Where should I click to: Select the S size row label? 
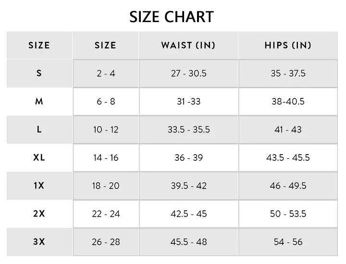coord(39,73)
